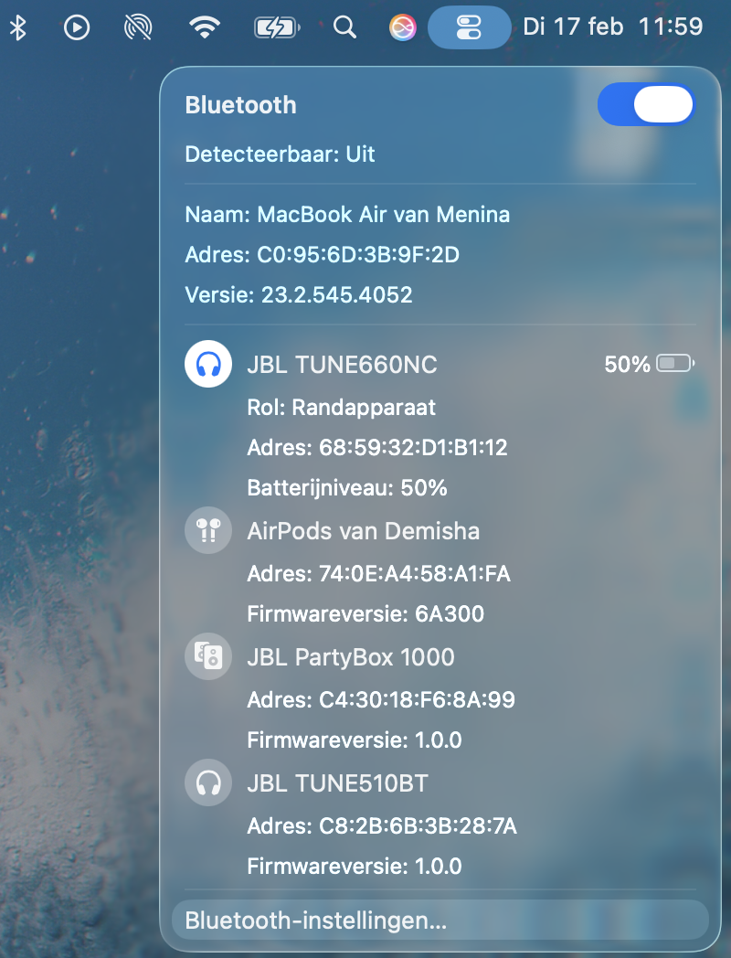Image resolution: width=731 pixels, height=958 pixels.
Task: Open the media playback menu bar icon
Action: (x=77, y=27)
